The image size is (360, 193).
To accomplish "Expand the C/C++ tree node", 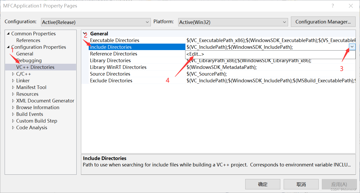I will [x=13, y=74].
